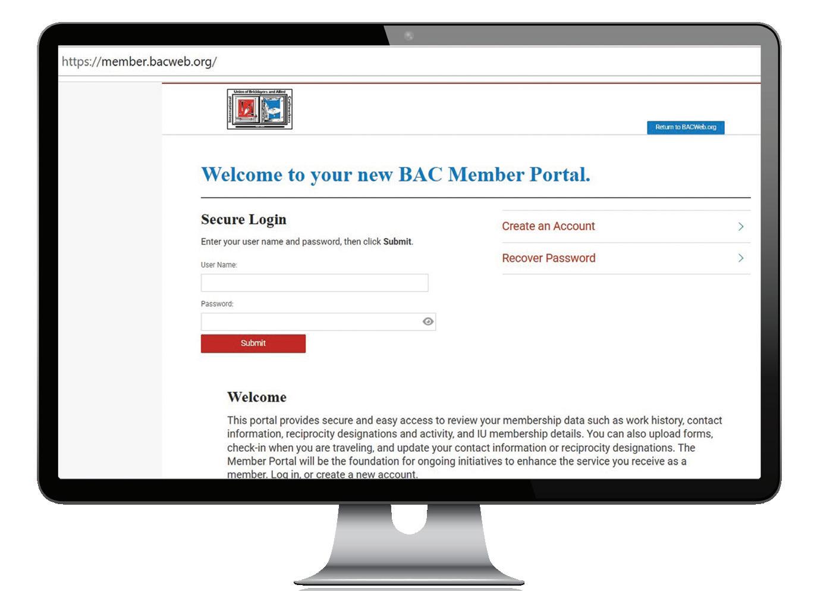Select the browser address bar URL
Screen dimensions: 814x591
pyautogui.click(x=139, y=61)
